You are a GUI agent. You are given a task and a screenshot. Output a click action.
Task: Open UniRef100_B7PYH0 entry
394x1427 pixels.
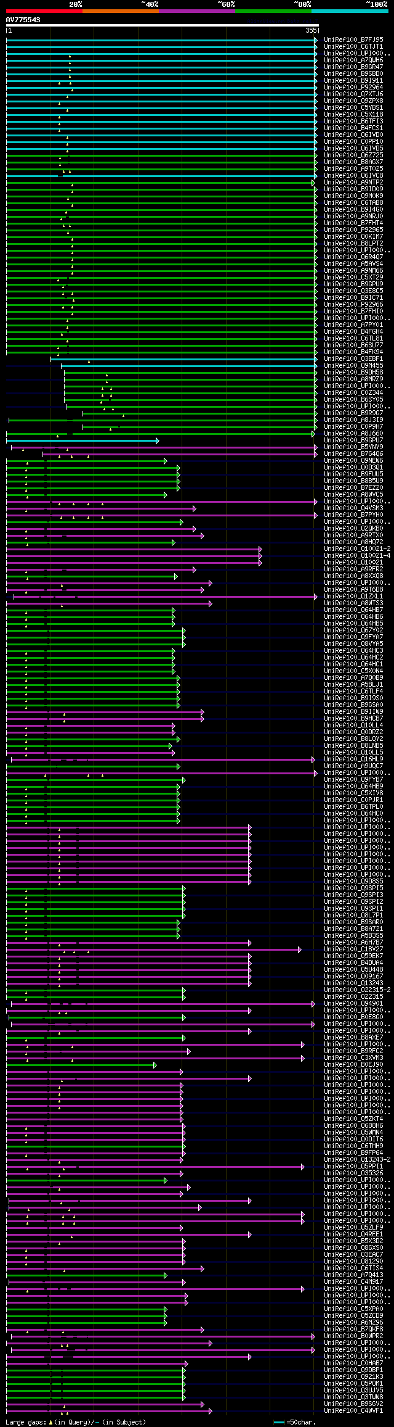[353, 515]
